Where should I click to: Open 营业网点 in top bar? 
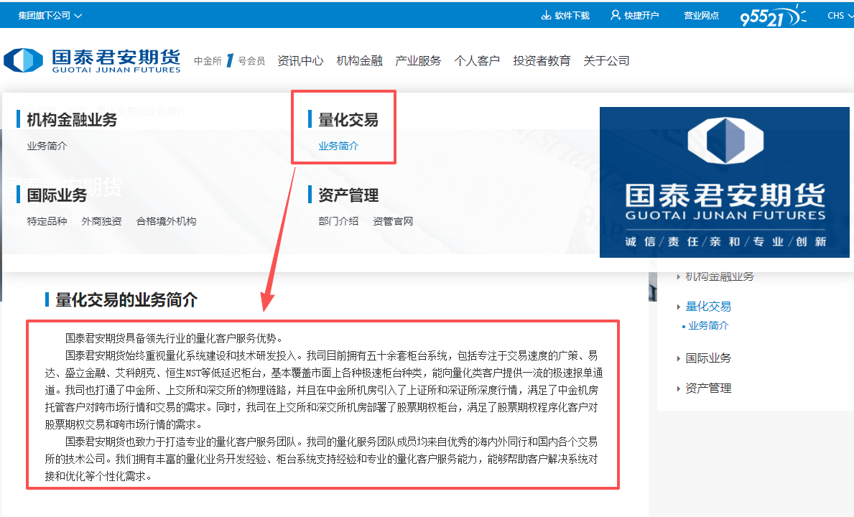[x=701, y=16]
